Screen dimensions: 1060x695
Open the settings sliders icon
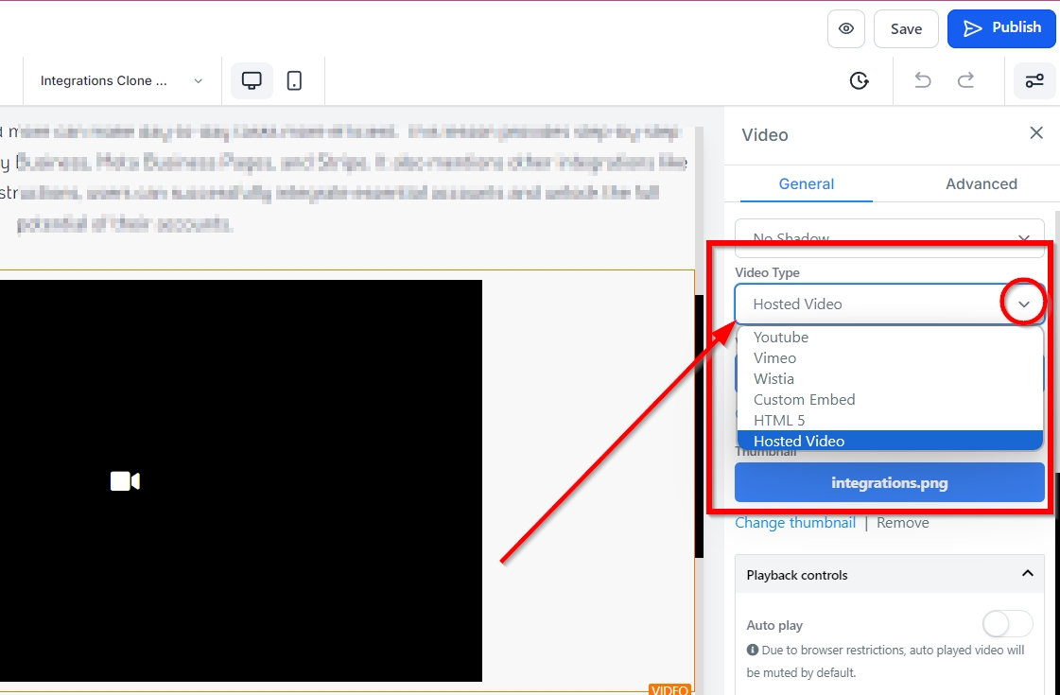point(1034,81)
